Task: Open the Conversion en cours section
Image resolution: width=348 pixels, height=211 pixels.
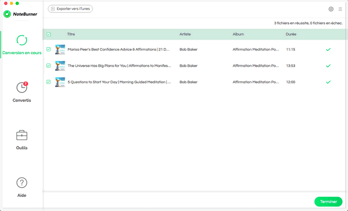Action: (22, 45)
